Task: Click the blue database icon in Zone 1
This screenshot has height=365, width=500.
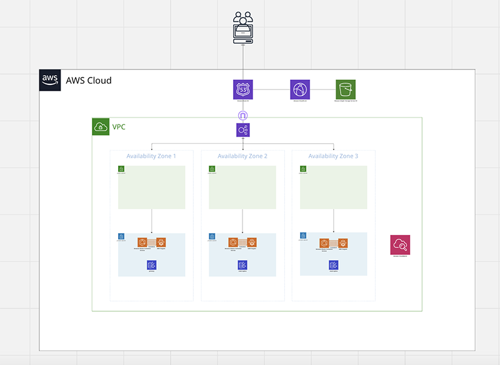Action: click(x=151, y=265)
